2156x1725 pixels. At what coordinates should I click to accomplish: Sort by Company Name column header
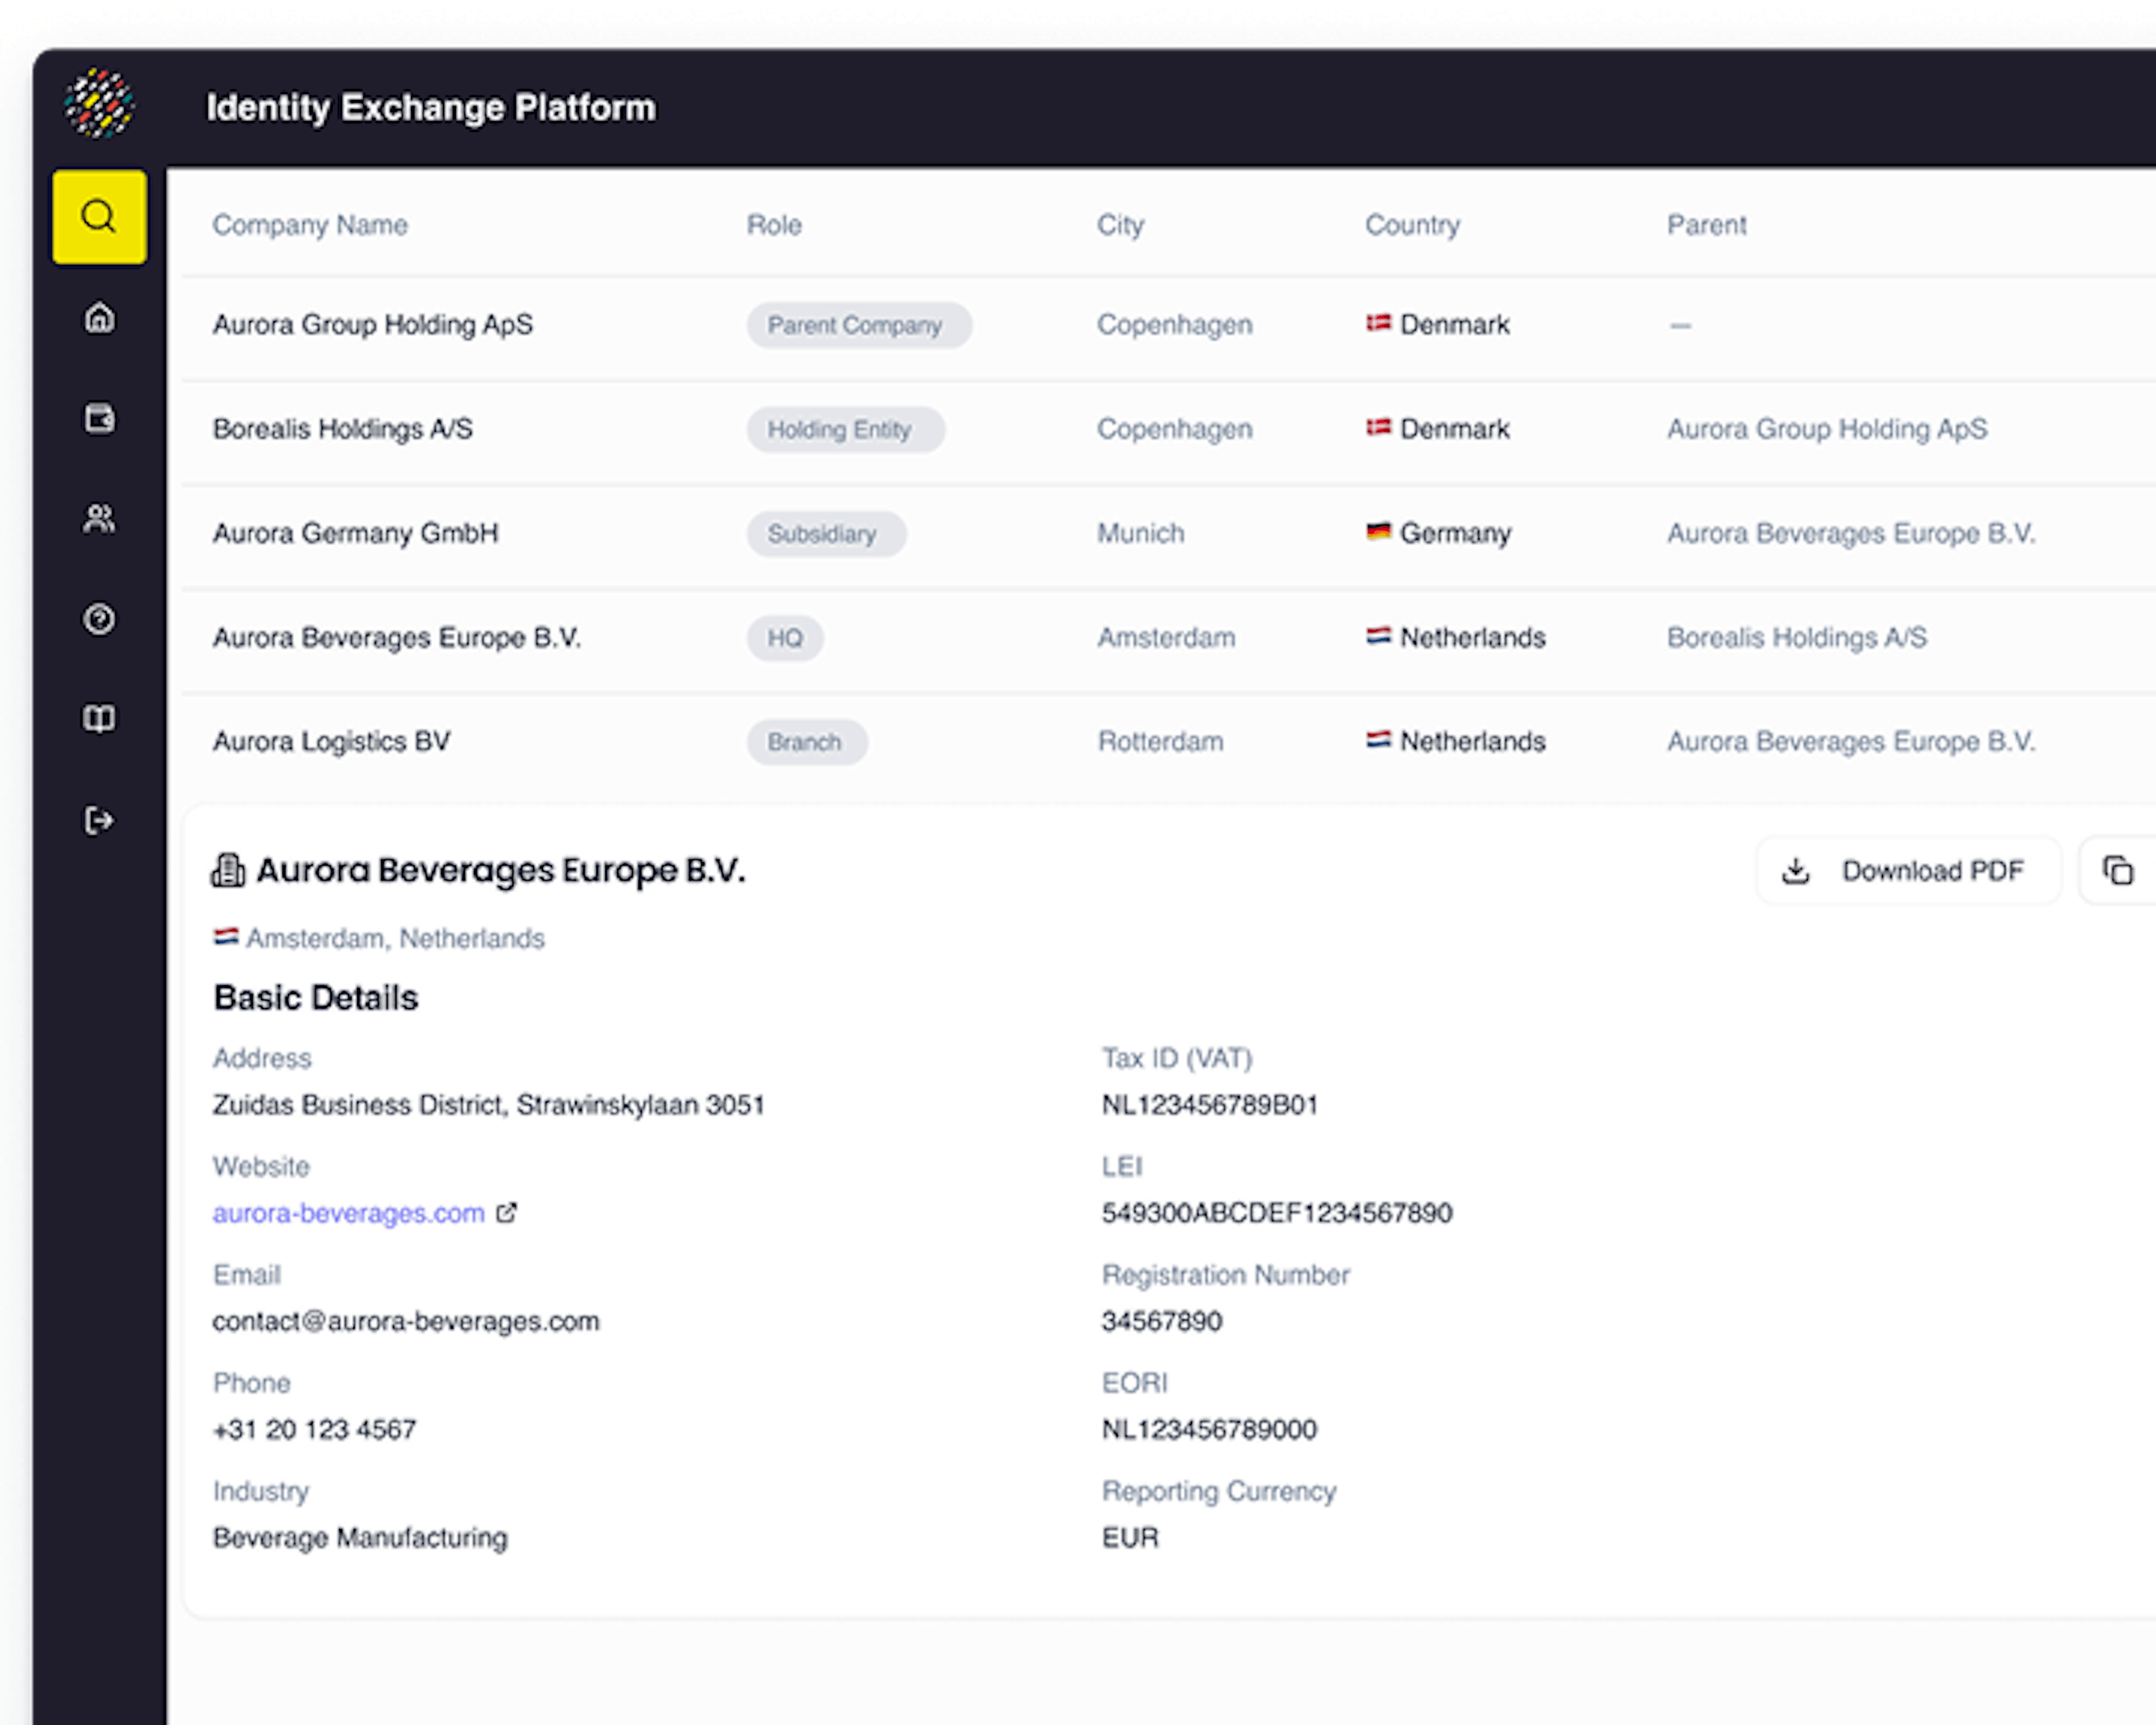coord(310,225)
